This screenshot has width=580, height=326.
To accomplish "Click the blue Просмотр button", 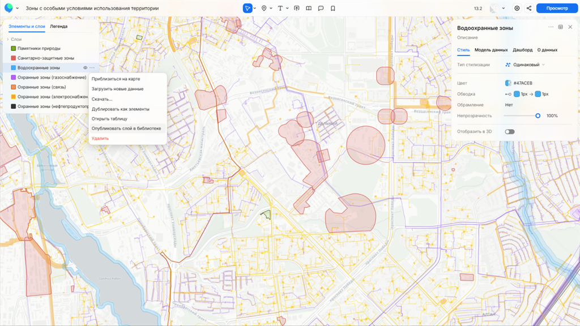I will click(x=556, y=8).
